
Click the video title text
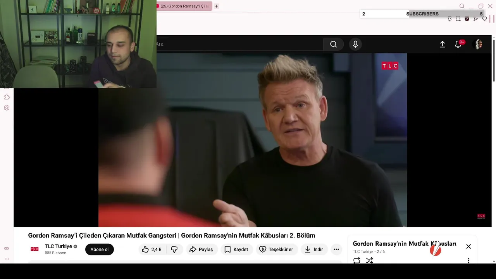pos(172,236)
